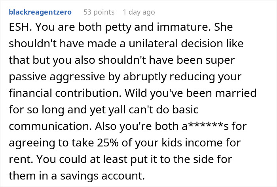Select the phrase passive aggressive
Screen dimensions: 277x187
point(57,77)
